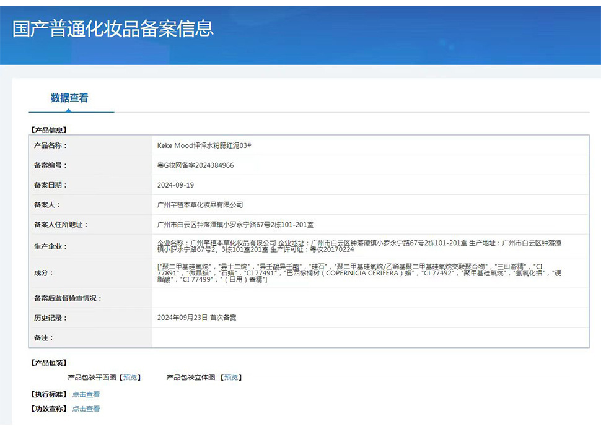This screenshot has width=601, height=442.
Task: Open 点击查看 next to 执行标准
Action: [x=86, y=394]
